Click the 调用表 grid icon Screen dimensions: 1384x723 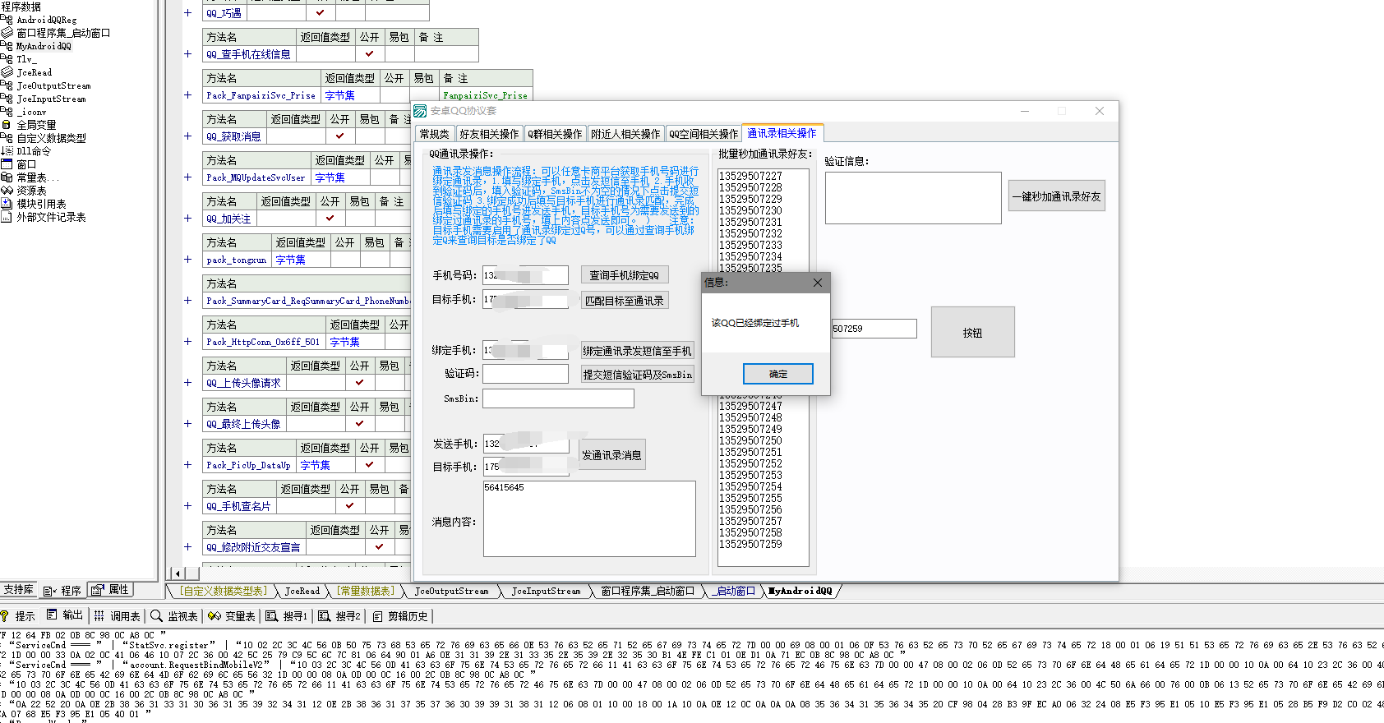[99, 615]
